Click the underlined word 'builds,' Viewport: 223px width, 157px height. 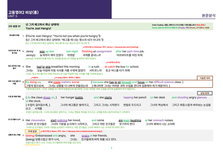point(79,97)
